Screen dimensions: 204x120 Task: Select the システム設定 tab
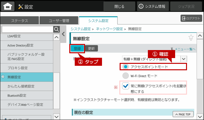[x=98, y=21]
